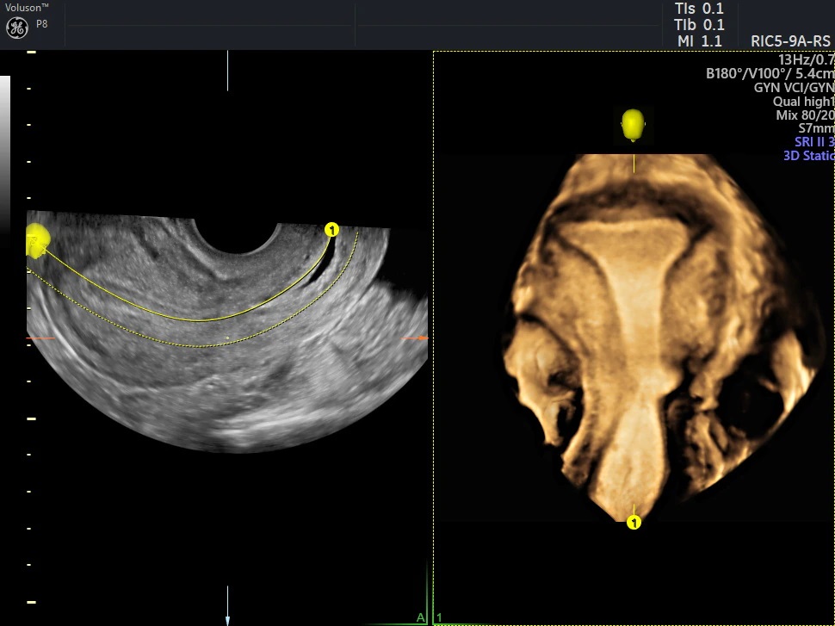The image size is (835, 626).
Task: Select the green 1 label of the render pane
Action: (439, 617)
